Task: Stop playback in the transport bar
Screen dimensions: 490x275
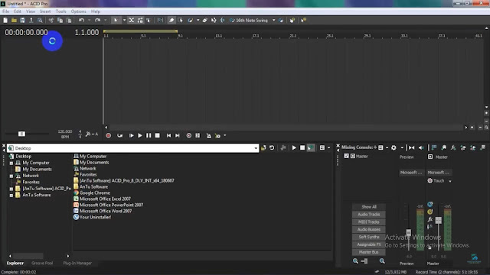Action: (158, 136)
